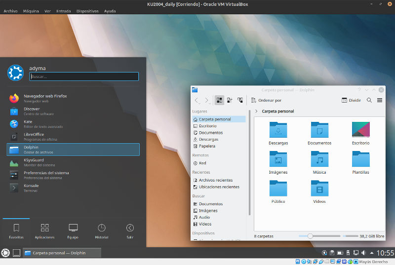395x265 pixels.
Task: Open VirtualBox Dispositivos menu
Action: pos(87,11)
